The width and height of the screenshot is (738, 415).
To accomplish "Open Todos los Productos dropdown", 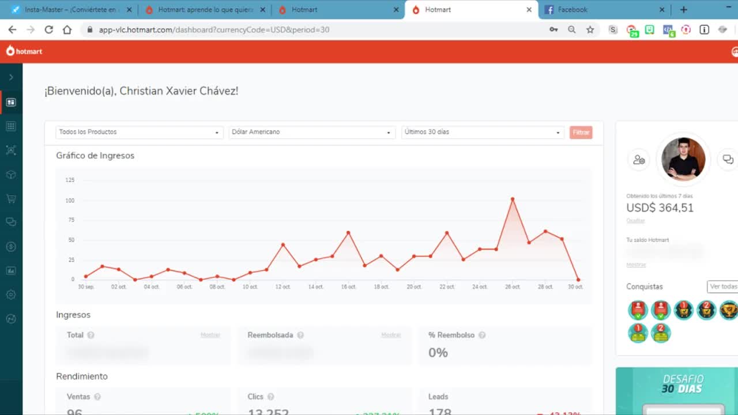I will pos(138,132).
